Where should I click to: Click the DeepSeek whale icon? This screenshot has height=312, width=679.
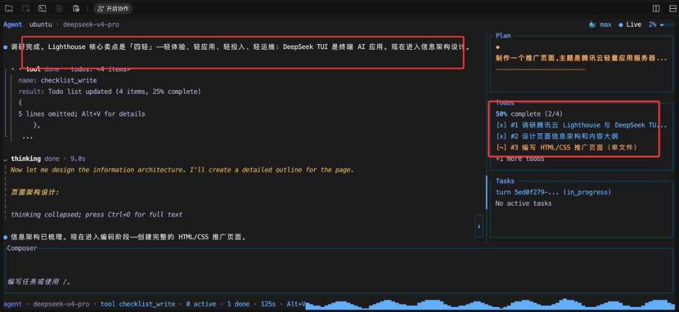(592, 25)
